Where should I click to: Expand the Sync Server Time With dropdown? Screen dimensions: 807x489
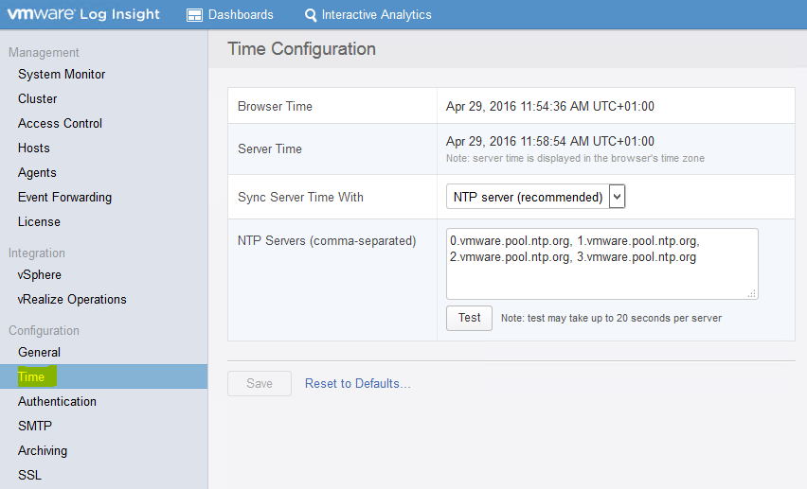tap(535, 197)
